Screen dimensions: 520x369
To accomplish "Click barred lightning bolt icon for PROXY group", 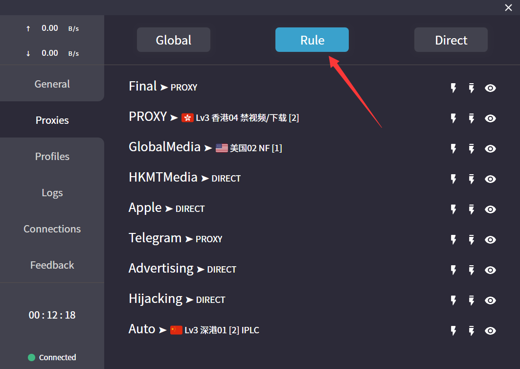I will pos(472,118).
